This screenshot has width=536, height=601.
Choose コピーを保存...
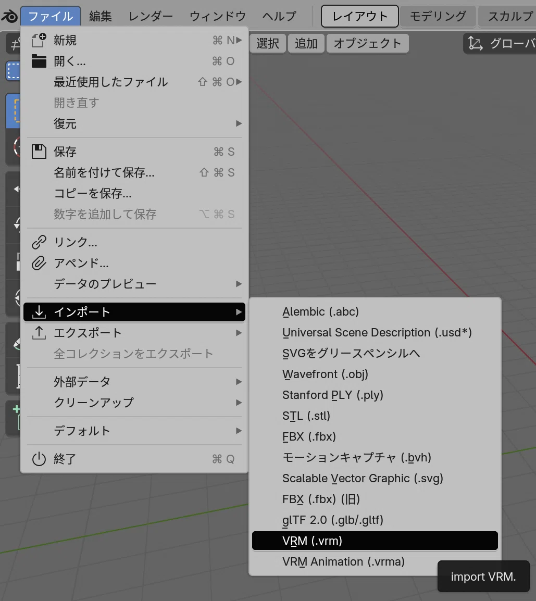(134, 193)
